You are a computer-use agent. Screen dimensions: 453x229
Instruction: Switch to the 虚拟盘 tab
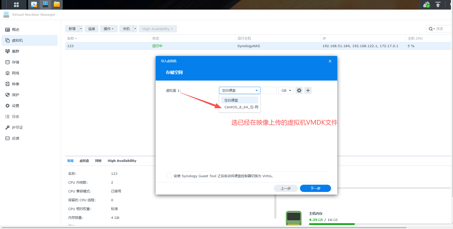point(84,161)
